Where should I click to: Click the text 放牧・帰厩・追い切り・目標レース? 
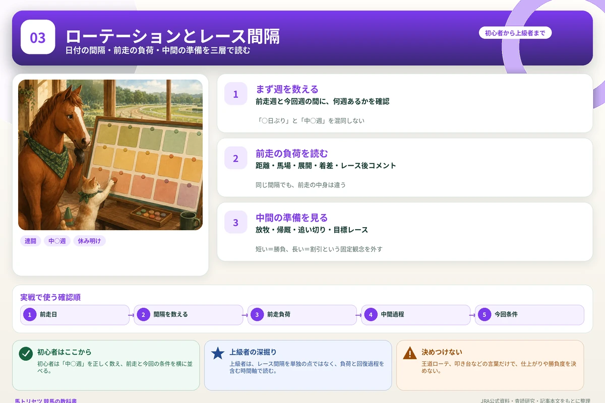pos(312,230)
